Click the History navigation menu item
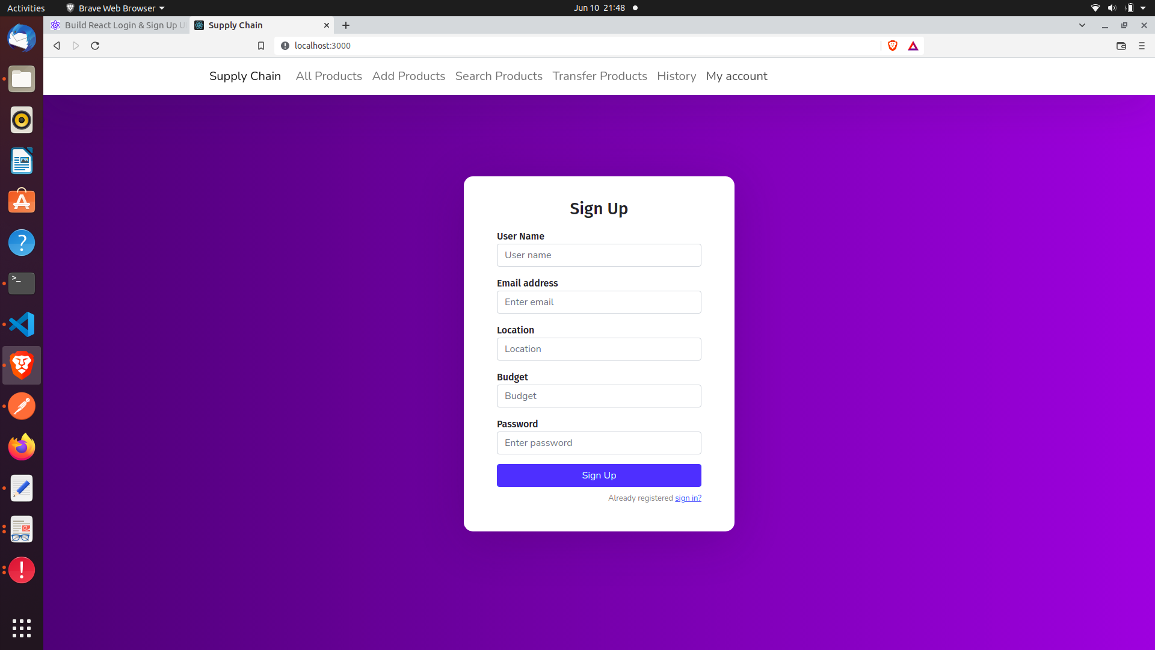This screenshot has height=650, width=1155. click(677, 76)
